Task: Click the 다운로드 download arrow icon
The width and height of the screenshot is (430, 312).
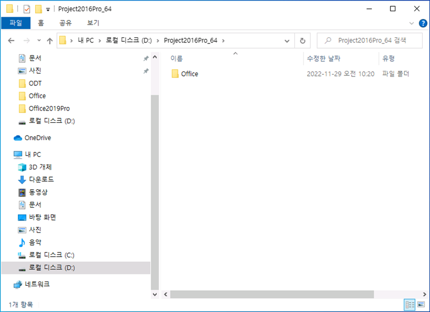Action: pyautogui.click(x=22, y=180)
